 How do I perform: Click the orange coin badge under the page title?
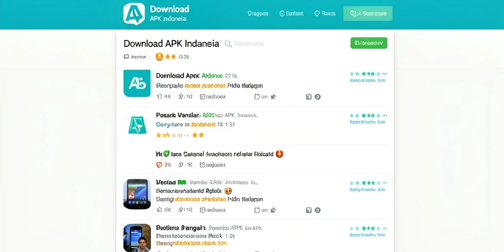point(159,57)
